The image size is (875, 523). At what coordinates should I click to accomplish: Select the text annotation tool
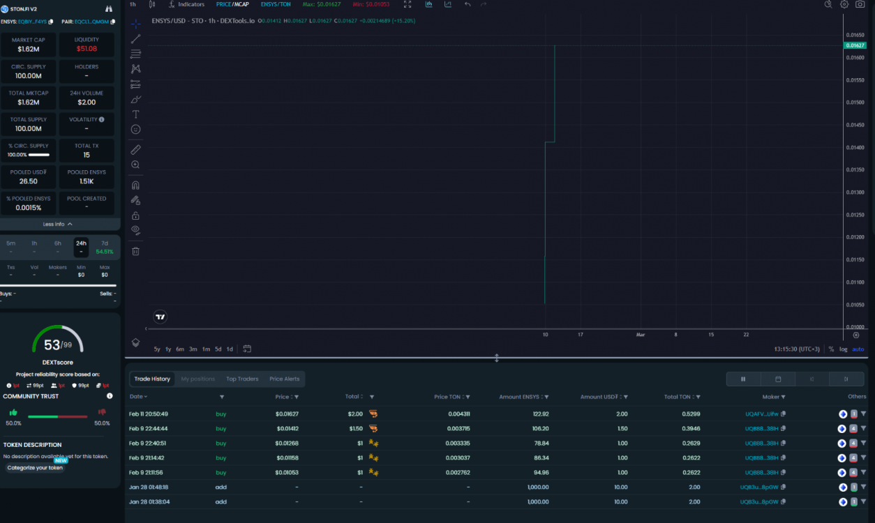135,114
